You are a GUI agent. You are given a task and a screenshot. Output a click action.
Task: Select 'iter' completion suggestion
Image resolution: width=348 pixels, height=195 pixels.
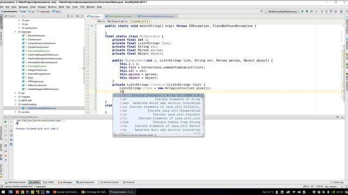point(158,95)
